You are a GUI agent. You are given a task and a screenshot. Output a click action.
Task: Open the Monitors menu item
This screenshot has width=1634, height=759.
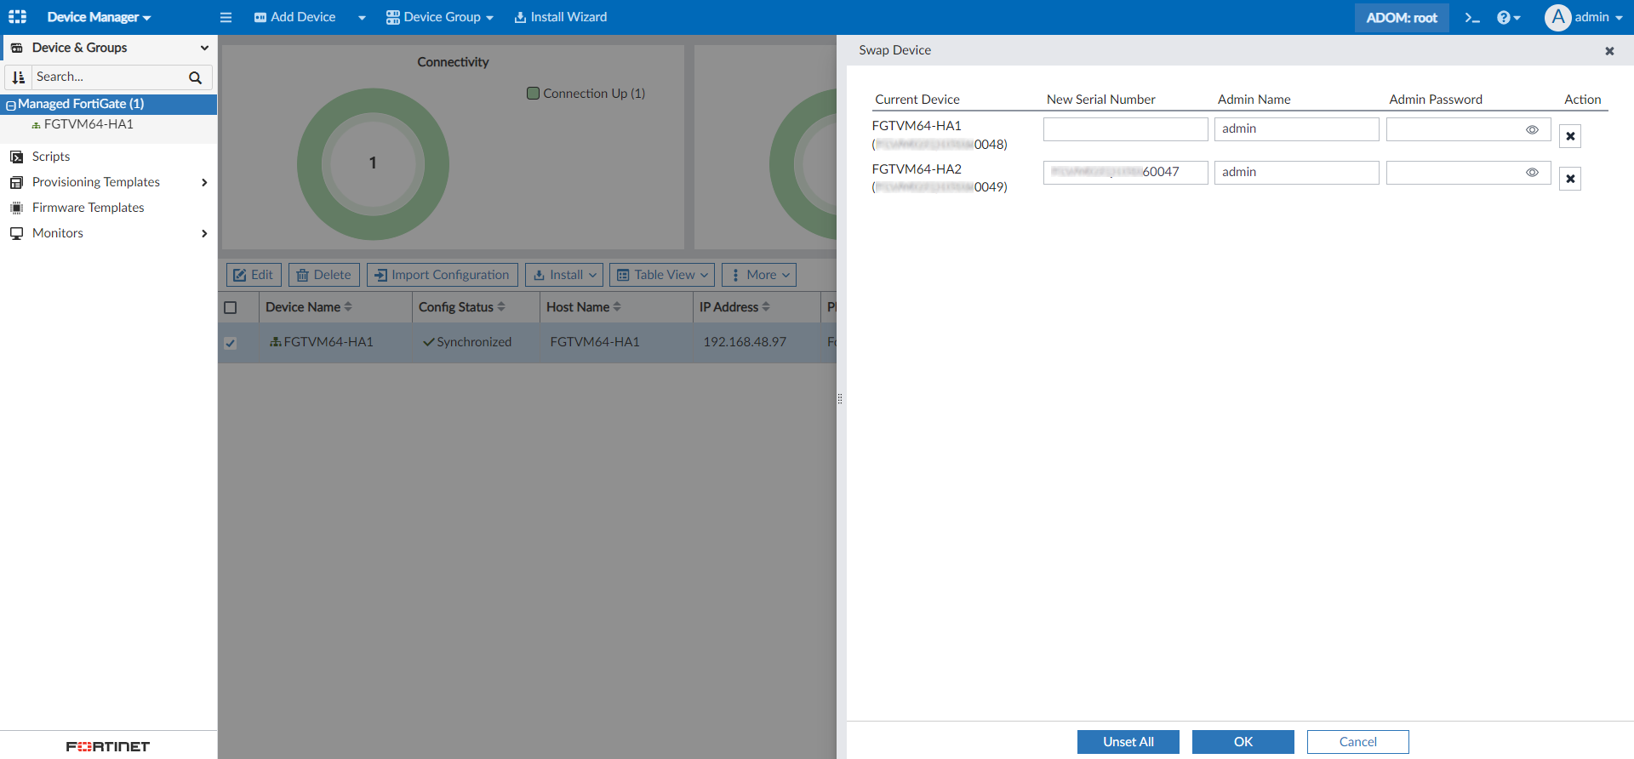pyautogui.click(x=58, y=233)
